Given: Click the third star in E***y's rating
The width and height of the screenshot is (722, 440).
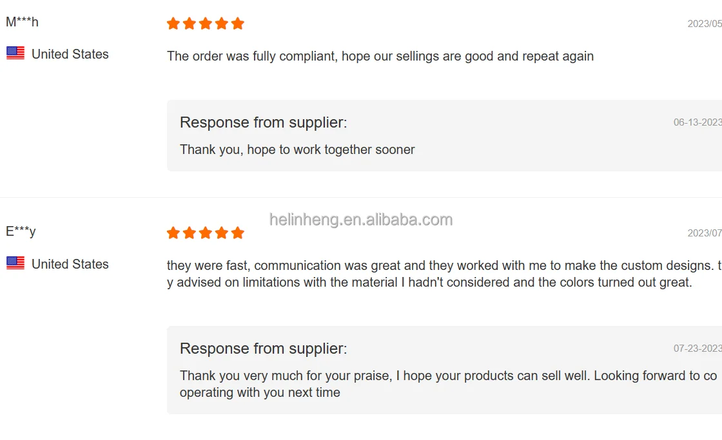Looking at the screenshot, I should click(205, 233).
